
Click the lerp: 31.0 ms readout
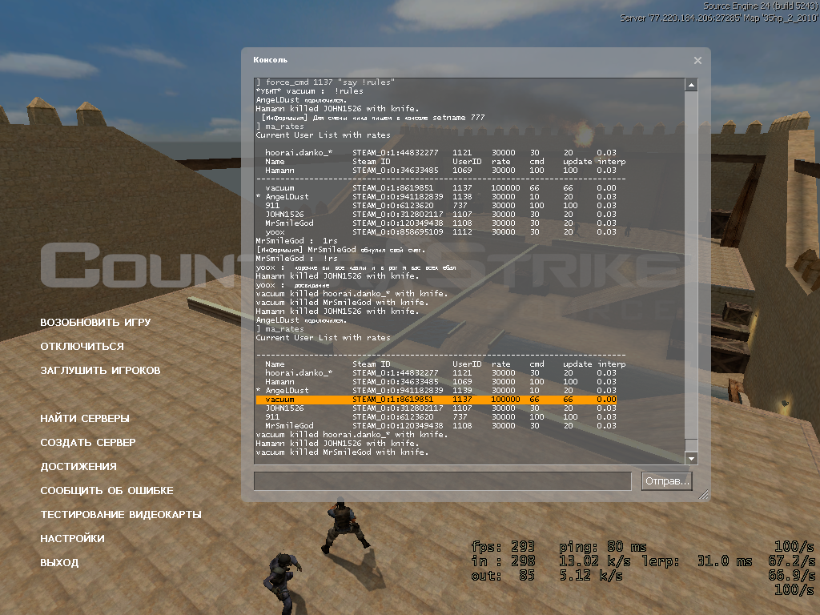click(x=697, y=561)
